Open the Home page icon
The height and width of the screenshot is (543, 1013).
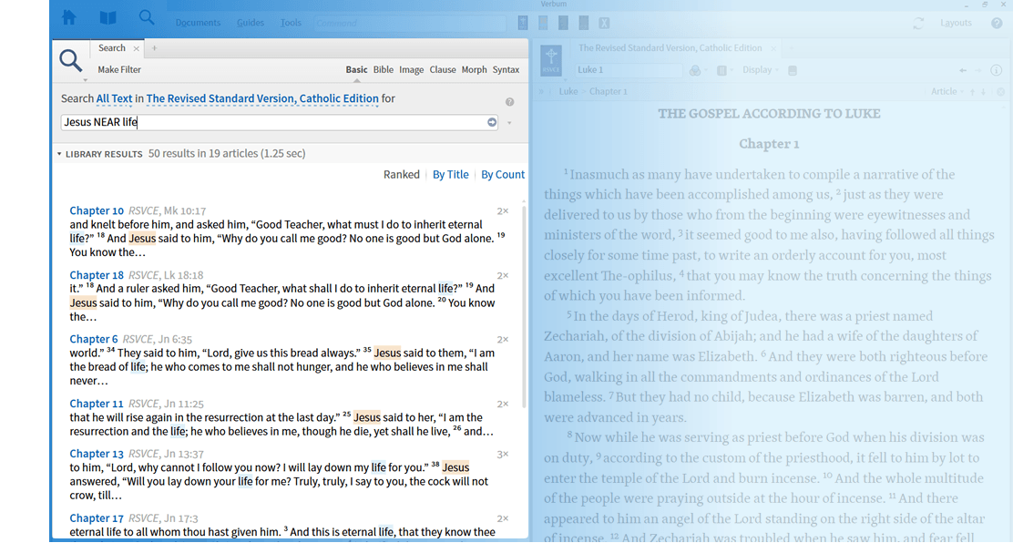click(x=69, y=18)
